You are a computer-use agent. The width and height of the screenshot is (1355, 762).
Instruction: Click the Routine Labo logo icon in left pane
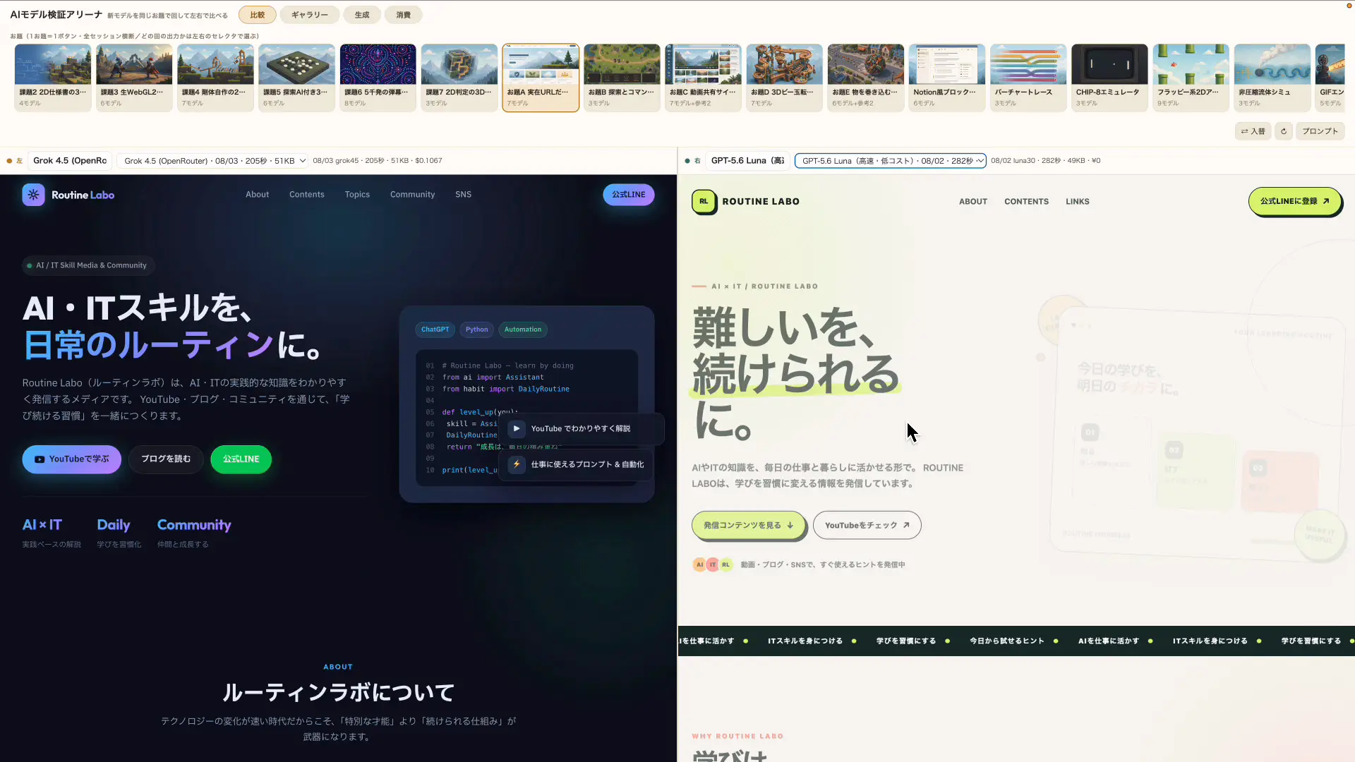click(33, 195)
